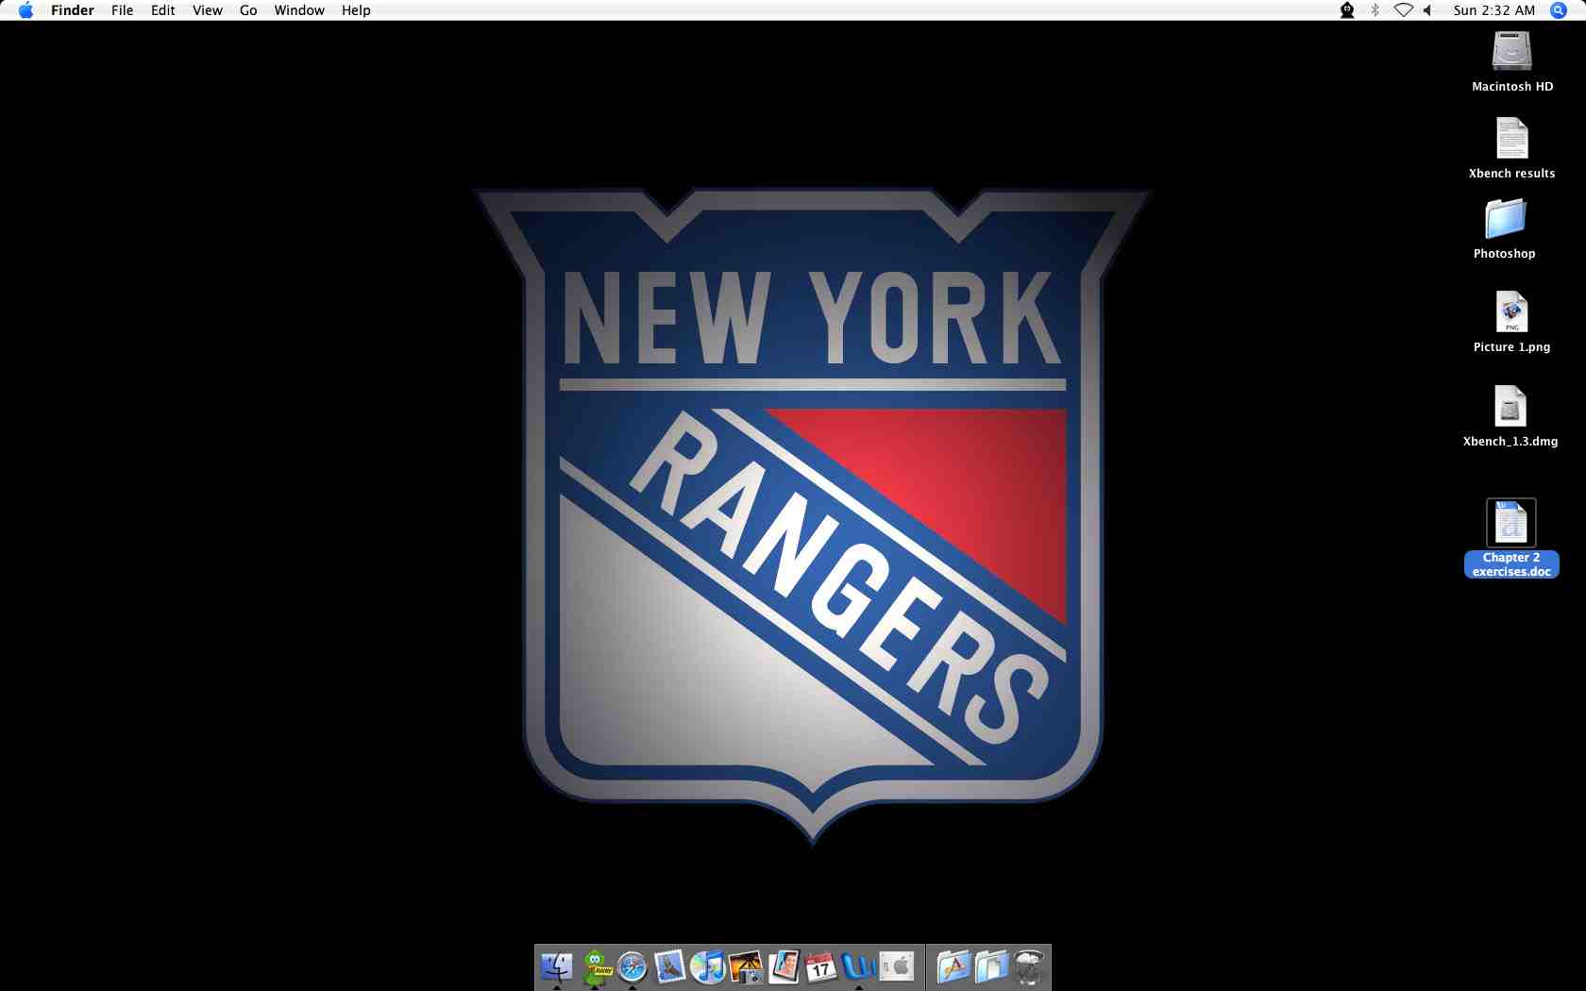This screenshot has height=991, width=1586.
Task: Click the Bluetooth status icon
Action: [1375, 10]
